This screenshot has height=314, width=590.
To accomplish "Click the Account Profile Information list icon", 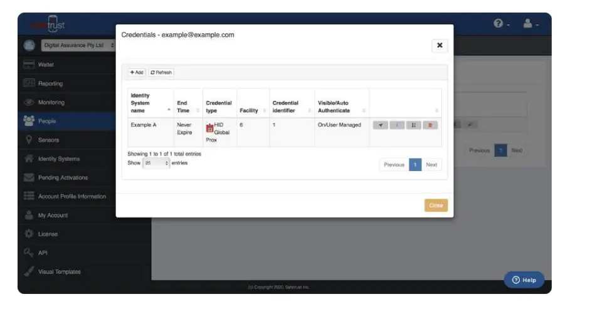I will [x=29, y=196].
